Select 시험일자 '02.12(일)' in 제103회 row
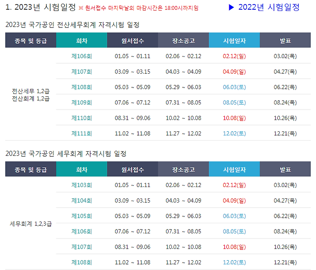This screenshot has height=270, width=316. coord(234,185)
